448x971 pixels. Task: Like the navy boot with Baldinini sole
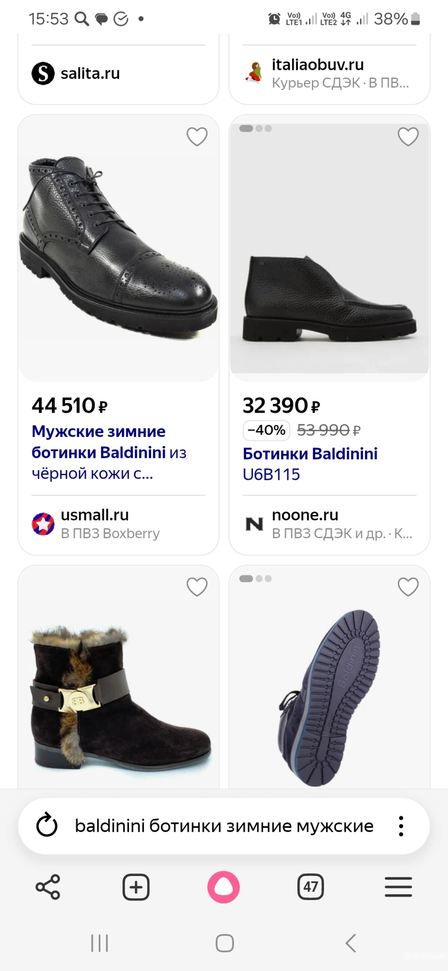[408, 587]
